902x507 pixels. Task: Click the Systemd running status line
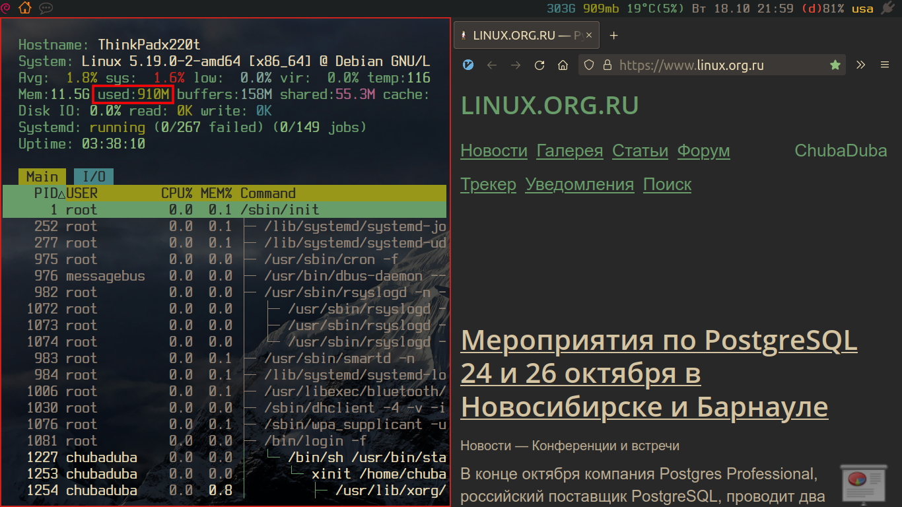pyautogui.click(x=192, y=127)
